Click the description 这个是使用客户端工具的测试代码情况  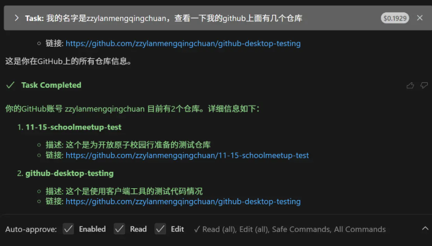(134, 191)
